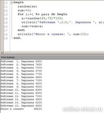Click line number 11 in gutter
The height and width of the screenshot is (113, 104).
tap(6, 7)
